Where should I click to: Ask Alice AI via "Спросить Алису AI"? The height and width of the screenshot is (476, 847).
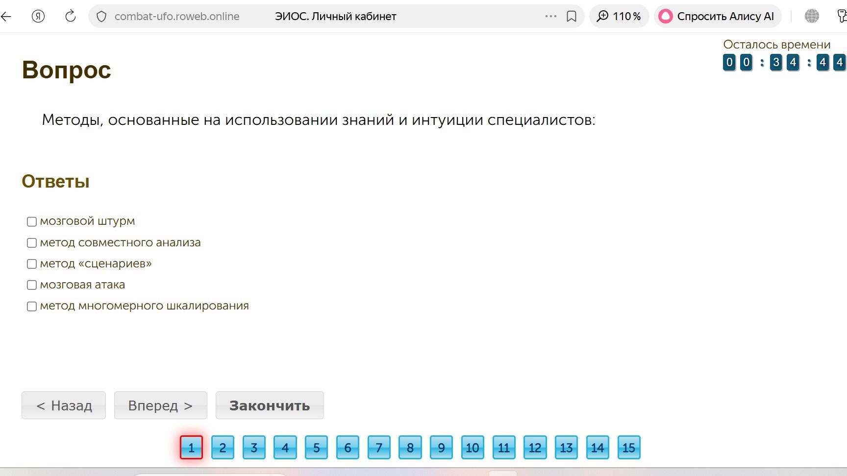tap(718, 16)
